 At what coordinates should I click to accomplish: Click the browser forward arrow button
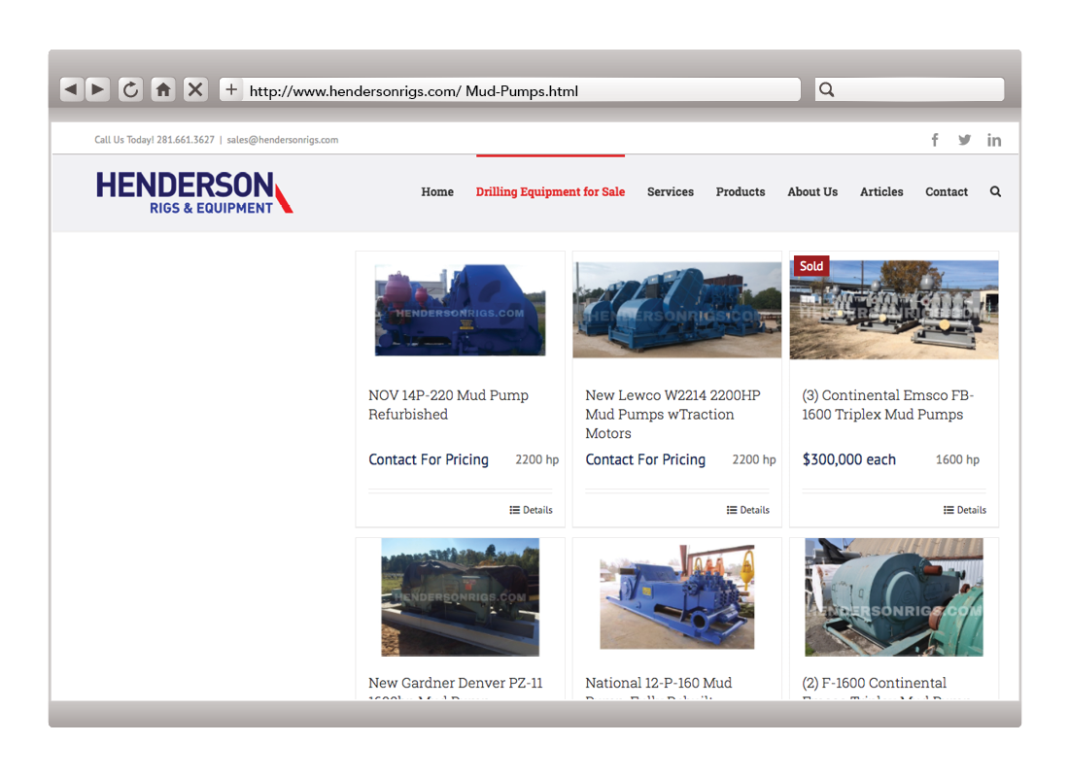pyautogui.click(x=98, y=89)
